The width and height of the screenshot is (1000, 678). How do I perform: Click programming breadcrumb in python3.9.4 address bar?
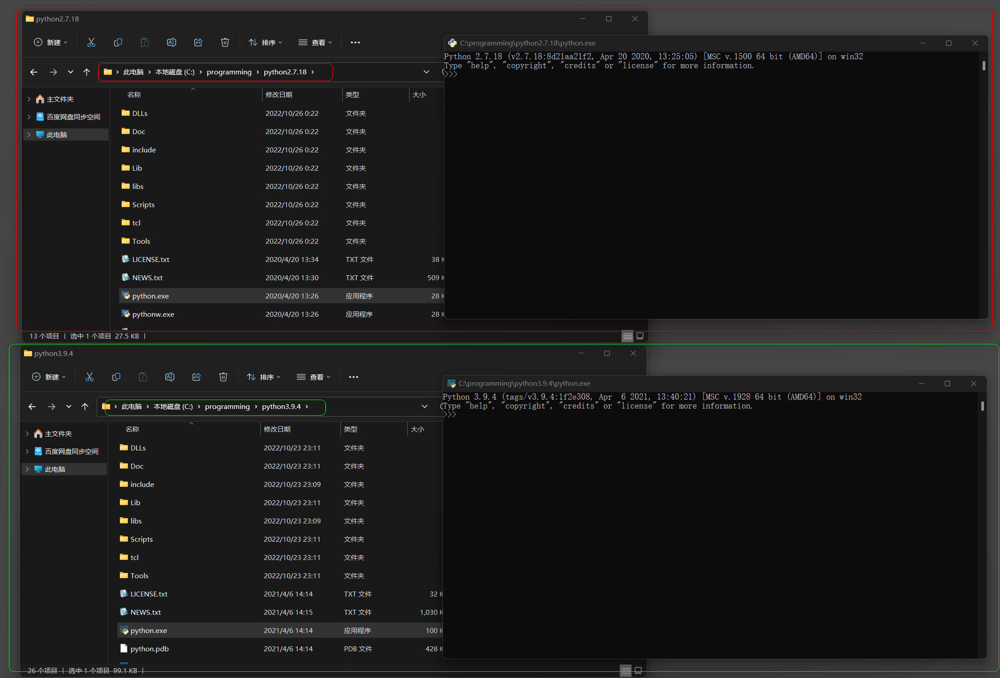pos(227,406)
